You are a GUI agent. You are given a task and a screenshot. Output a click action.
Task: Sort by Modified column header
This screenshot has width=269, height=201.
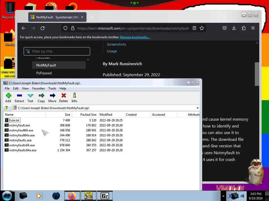click(x=111, y=115)
